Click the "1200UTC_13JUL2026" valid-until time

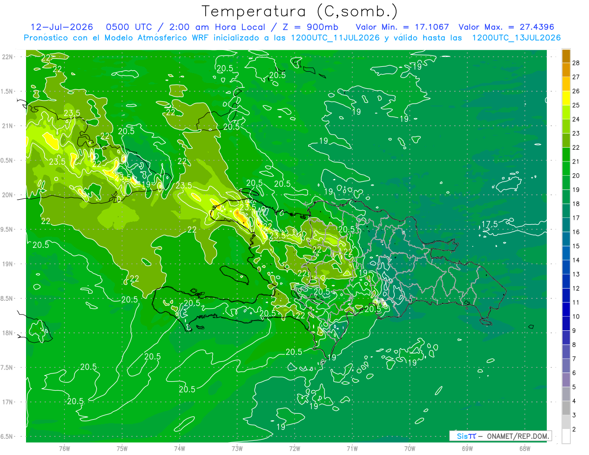click(x=516, y=38)
